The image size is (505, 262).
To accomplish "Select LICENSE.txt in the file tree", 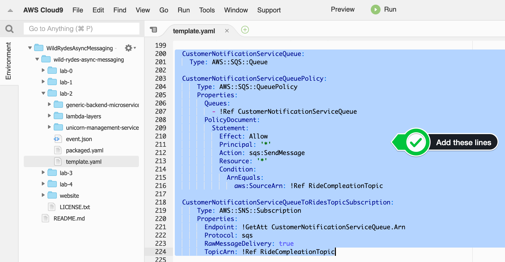I will coord(75,207).
